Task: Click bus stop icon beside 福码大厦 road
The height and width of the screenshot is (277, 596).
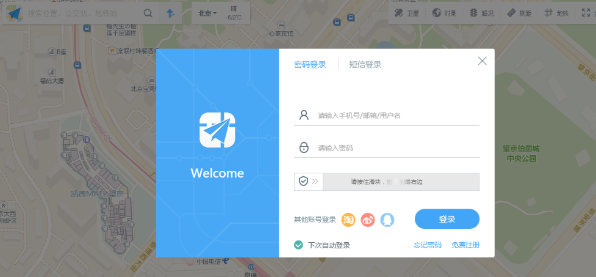Action: 77,65
